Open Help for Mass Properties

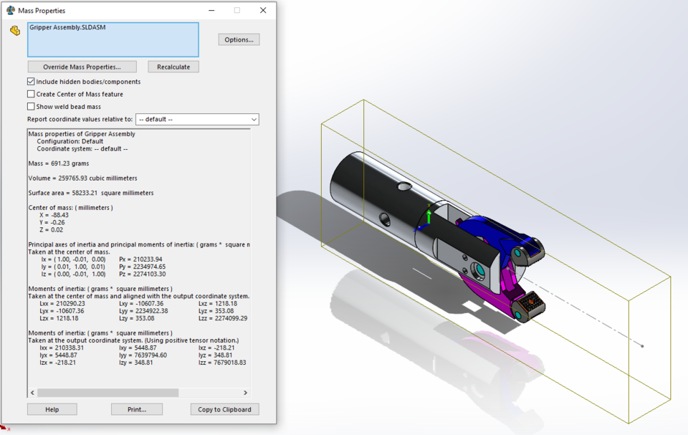point(52,408)
